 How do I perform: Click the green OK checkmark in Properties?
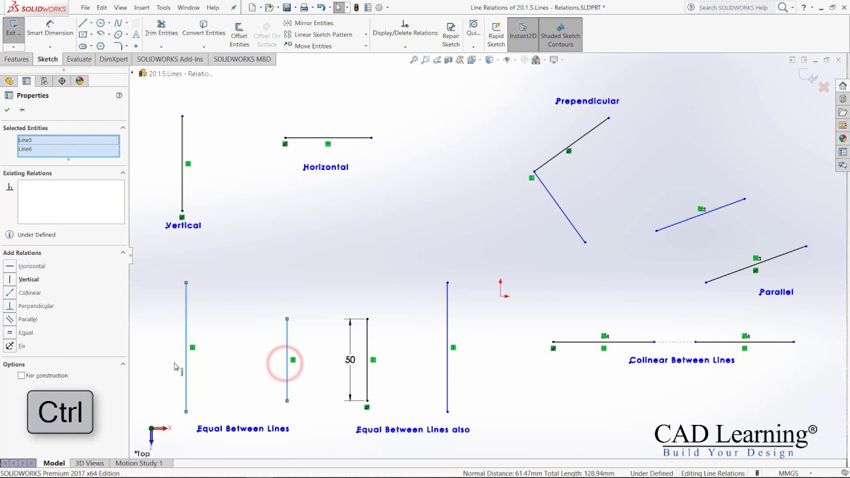tap(7, 110)
